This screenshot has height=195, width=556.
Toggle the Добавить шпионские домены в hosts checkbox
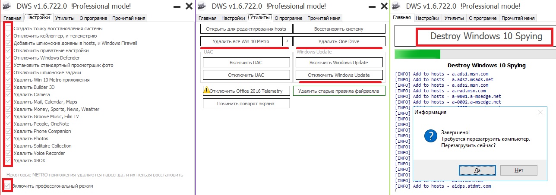click(8, 43)
